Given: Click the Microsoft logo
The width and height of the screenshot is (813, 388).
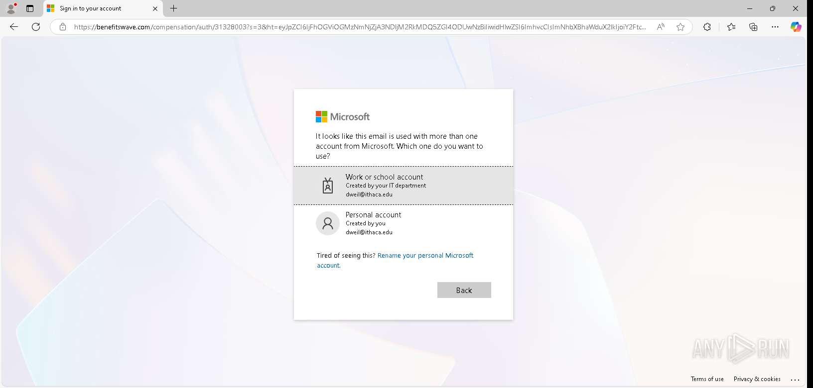Looking at the screenshot, I should click(x=343, y=117).
